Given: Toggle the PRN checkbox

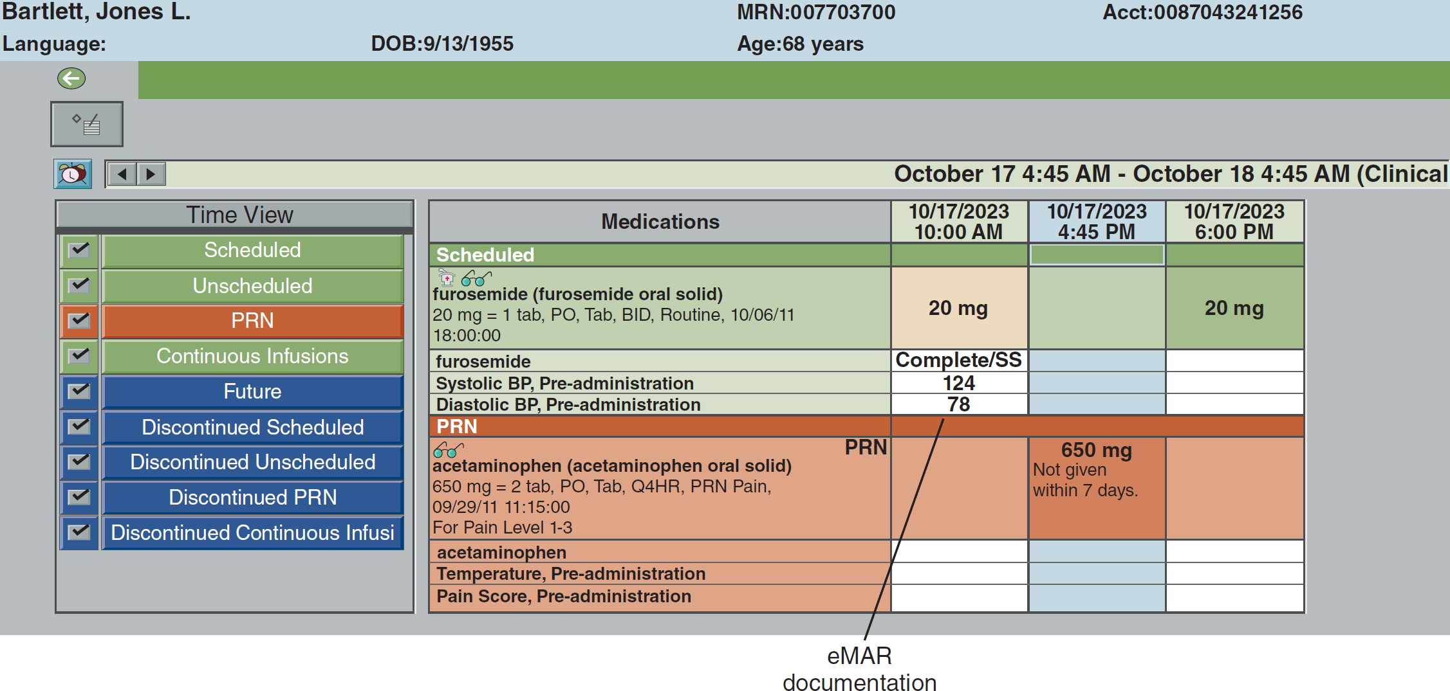Looking at the screenshot, I should click(79, 321).
